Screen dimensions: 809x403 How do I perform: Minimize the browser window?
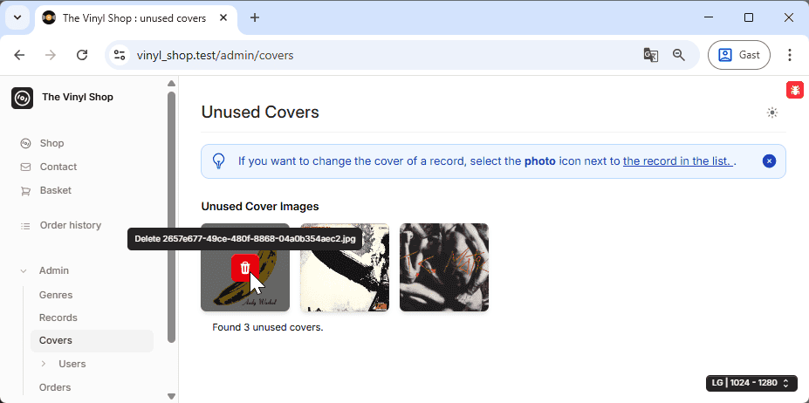710,17
